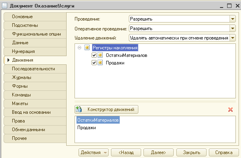Select Продажи in the lower list

click(x=86, y=128)
